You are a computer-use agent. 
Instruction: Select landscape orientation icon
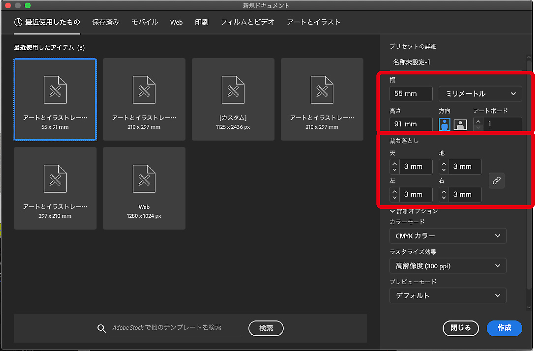[x=460, y=124]
